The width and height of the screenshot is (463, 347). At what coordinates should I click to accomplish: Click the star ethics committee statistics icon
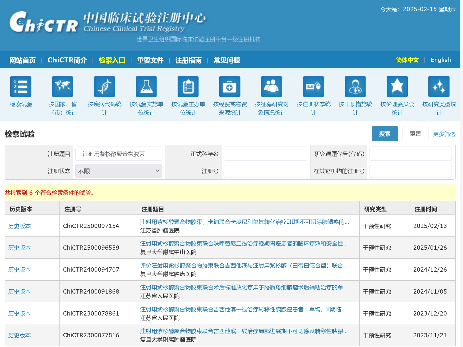397,86
